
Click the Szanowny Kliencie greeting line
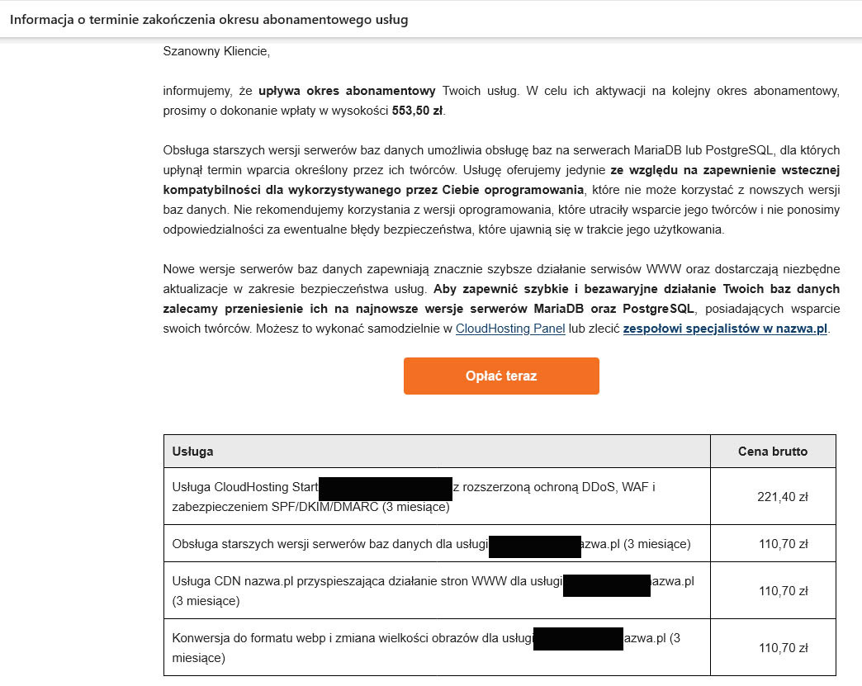216,51
